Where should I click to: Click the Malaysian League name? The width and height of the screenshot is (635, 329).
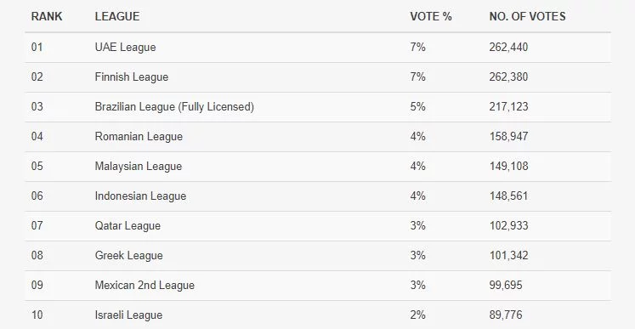pos(138,167)
